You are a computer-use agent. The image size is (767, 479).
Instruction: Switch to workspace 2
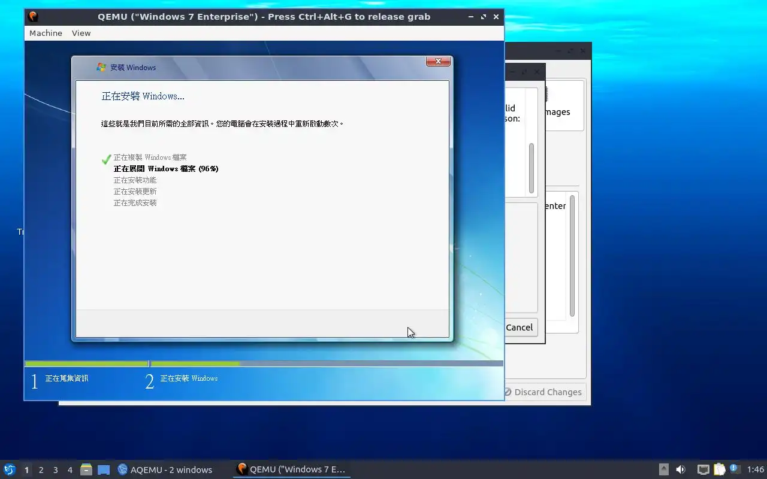pos(41,470)
